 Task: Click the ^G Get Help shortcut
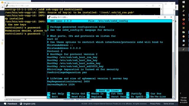tap(56, 94)
